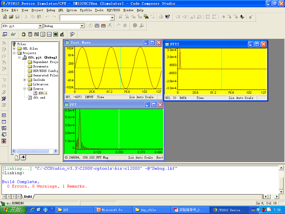Screen dimensions: 285x214
Task: Click the Halt icon in the left toolbar
Action: click(4, 99)
